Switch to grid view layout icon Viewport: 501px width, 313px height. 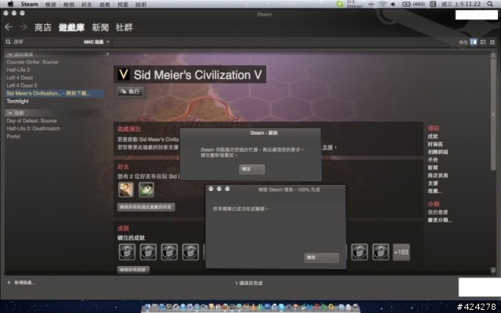coord(492,41)
